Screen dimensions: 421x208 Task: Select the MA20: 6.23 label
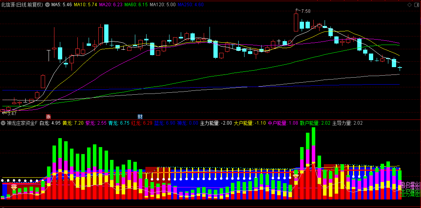111,5
